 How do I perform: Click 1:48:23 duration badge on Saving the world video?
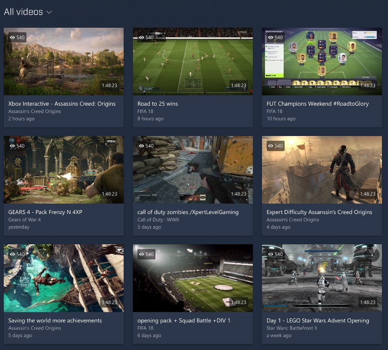click(x=110, y=302)
